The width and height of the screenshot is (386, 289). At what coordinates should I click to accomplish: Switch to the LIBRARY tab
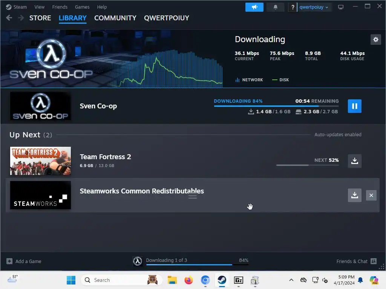point(73,18)
